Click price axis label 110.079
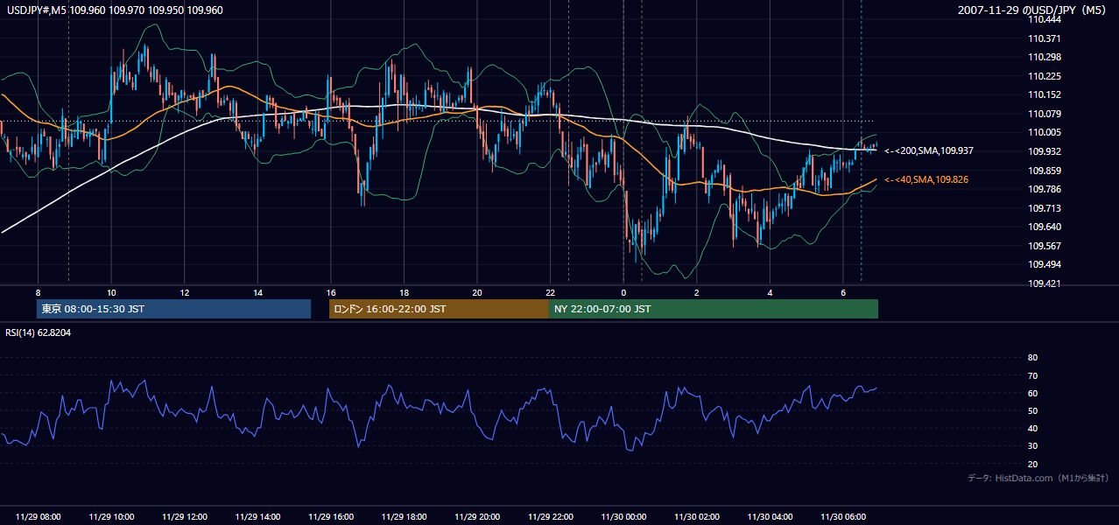Screen dimensions: 1119x525 click(1045, 114)
